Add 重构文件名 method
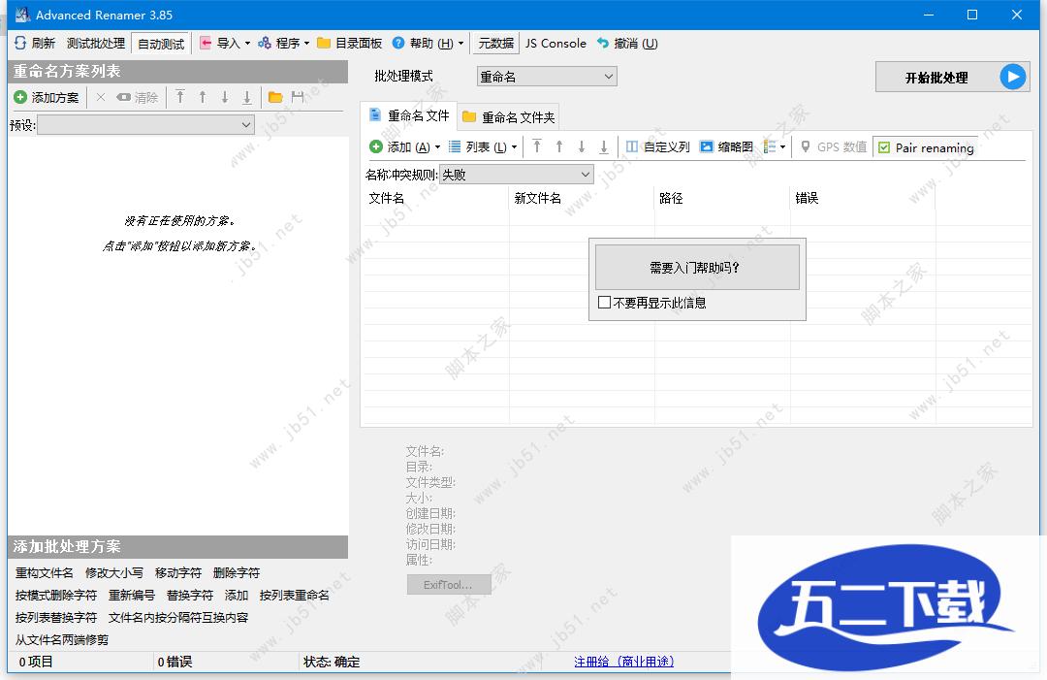 point(44,573)
